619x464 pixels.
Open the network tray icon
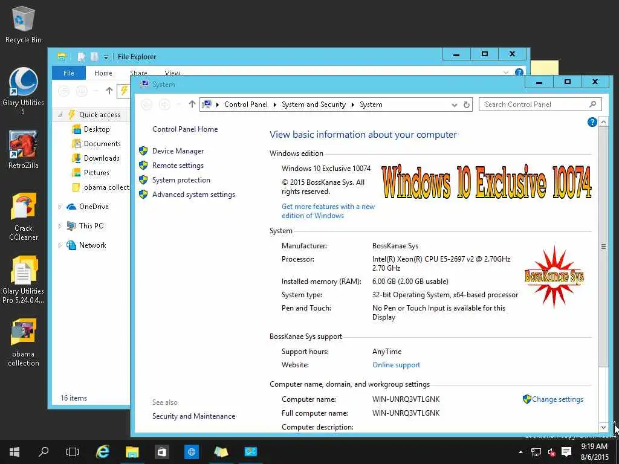click(x=536, y=452)
